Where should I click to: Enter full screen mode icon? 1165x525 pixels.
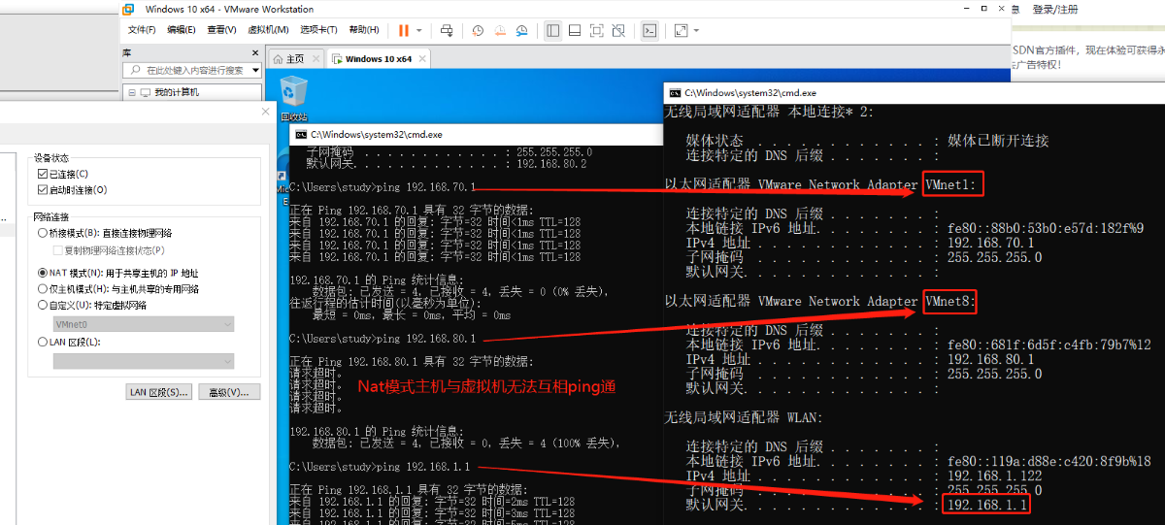[596, 30]
